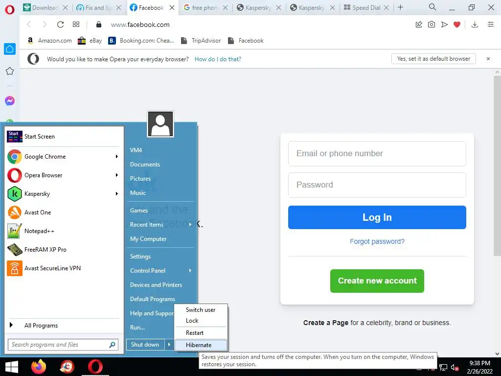This screenshot has height=376, width=501.
Task: Click the network tray icon
Action: click(x=443, y=368)
